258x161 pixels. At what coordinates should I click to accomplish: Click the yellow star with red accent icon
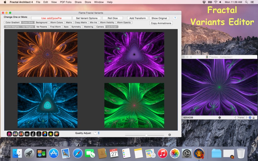(57, 134)
